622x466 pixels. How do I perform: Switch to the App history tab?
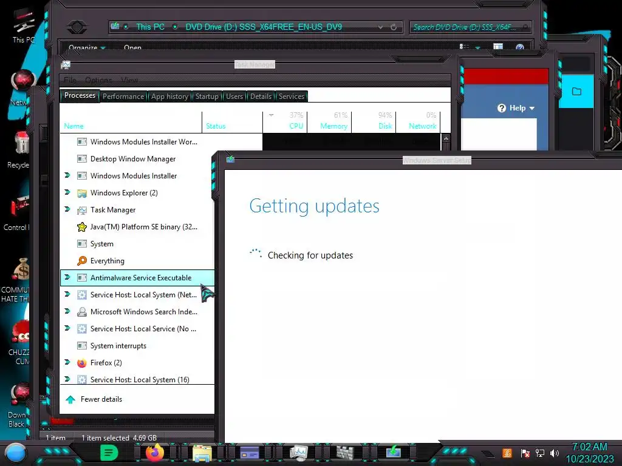[x=169, y=96]
